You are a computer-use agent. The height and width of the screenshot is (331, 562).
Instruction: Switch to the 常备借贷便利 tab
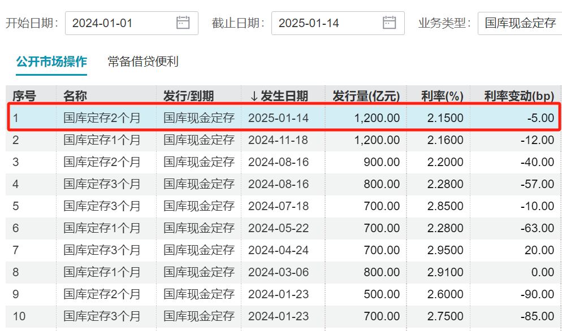143,62
